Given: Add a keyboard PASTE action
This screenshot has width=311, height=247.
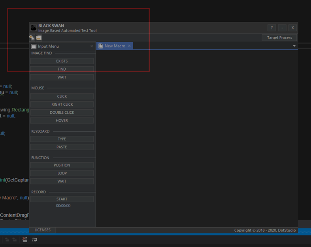Looking at the screenshot, I should point(62,147).
